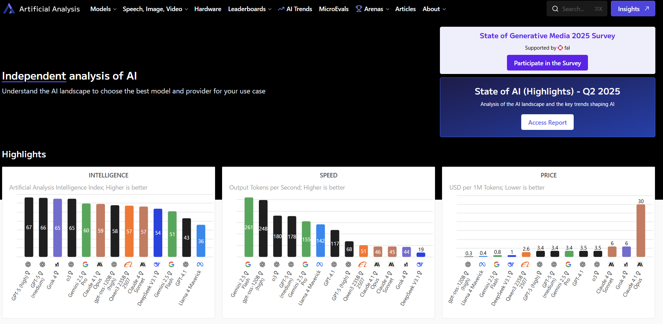Click OpenAI logo under GPT-5 (high) Intelligence bar

click(28, 265)
